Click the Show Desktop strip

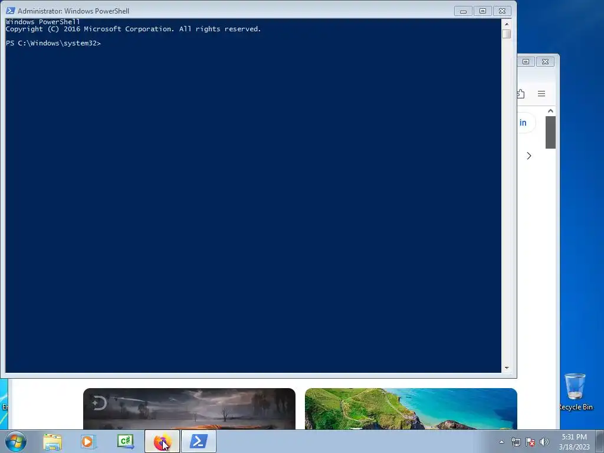pos(600,441)
